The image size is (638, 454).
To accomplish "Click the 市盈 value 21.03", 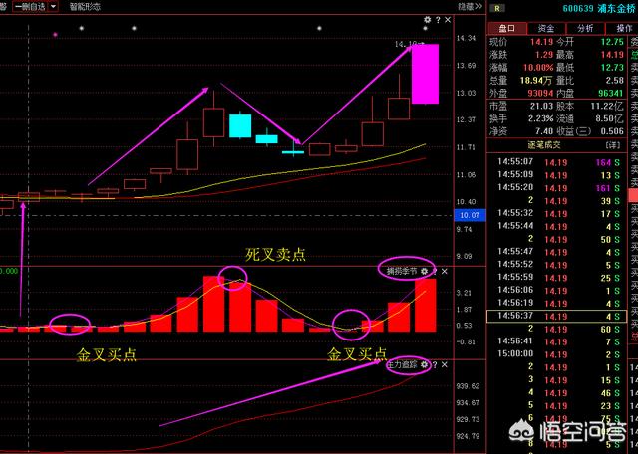I will click(x=541, y=107).
